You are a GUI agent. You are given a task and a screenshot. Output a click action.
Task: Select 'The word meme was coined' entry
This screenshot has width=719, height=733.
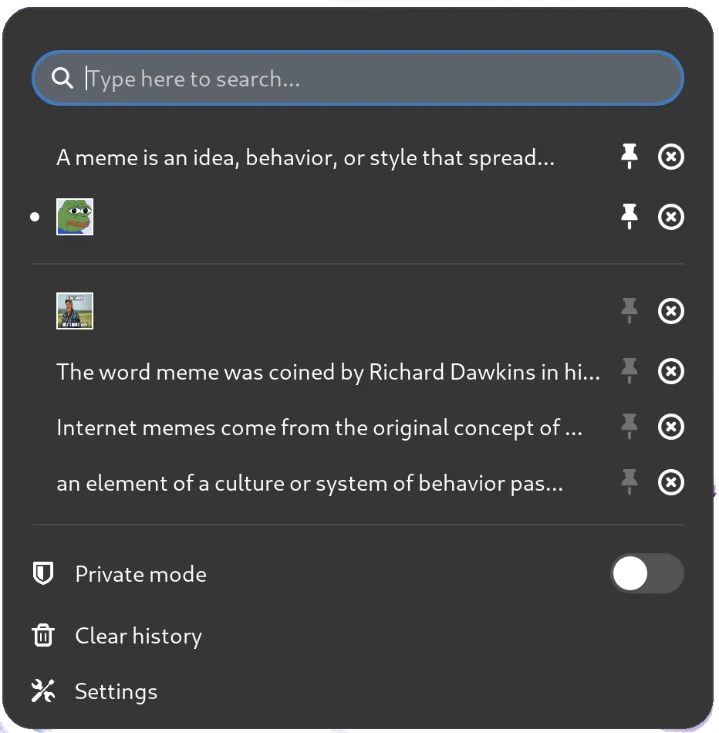(328, 372)
